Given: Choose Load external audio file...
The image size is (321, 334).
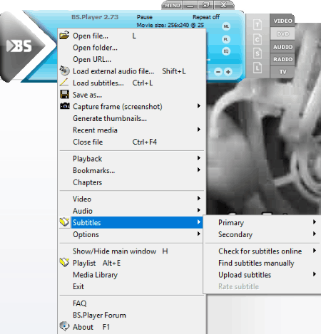Looking at the screenshot, I should click(132, 71).
